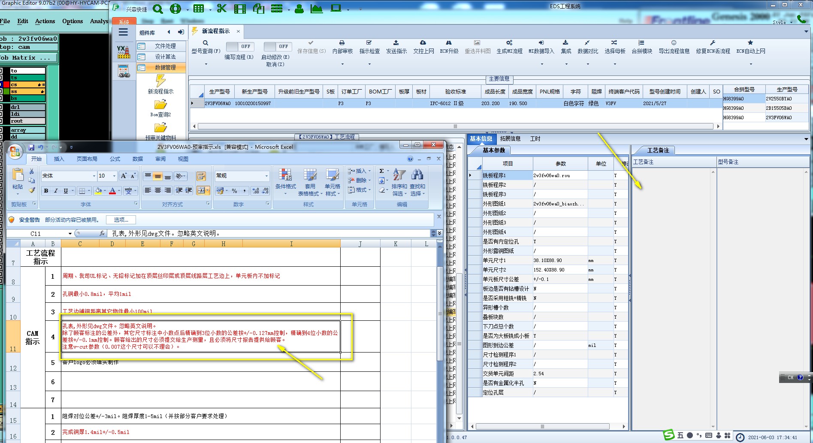Click the green magnifier search icon in EDS toolbar

[158, 9]
